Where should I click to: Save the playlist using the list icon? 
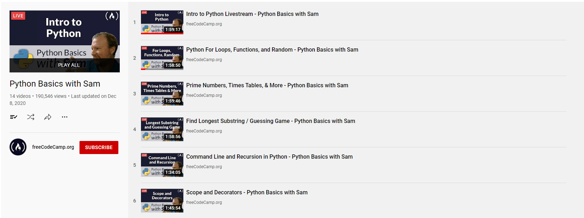[x=13, y=117]
